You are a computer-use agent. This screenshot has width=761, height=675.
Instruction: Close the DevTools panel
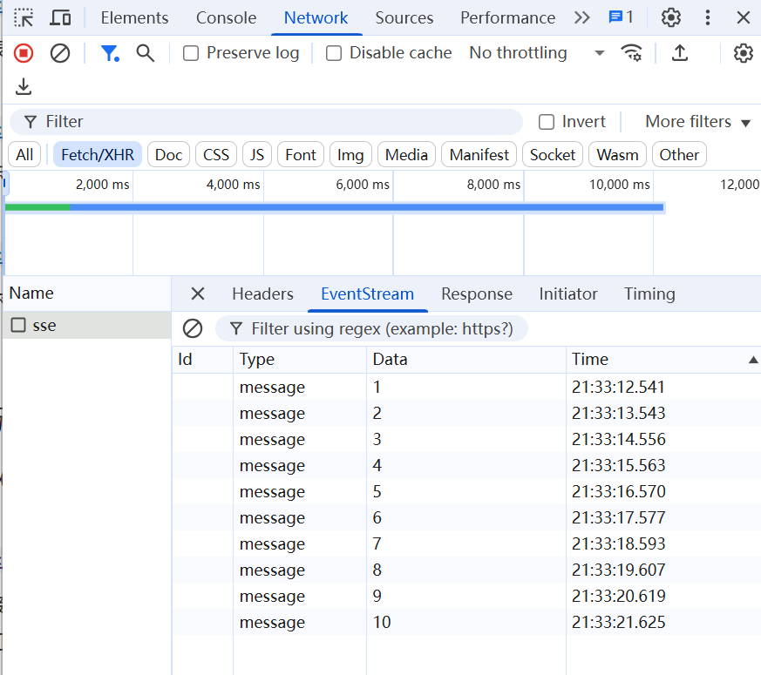743,18
